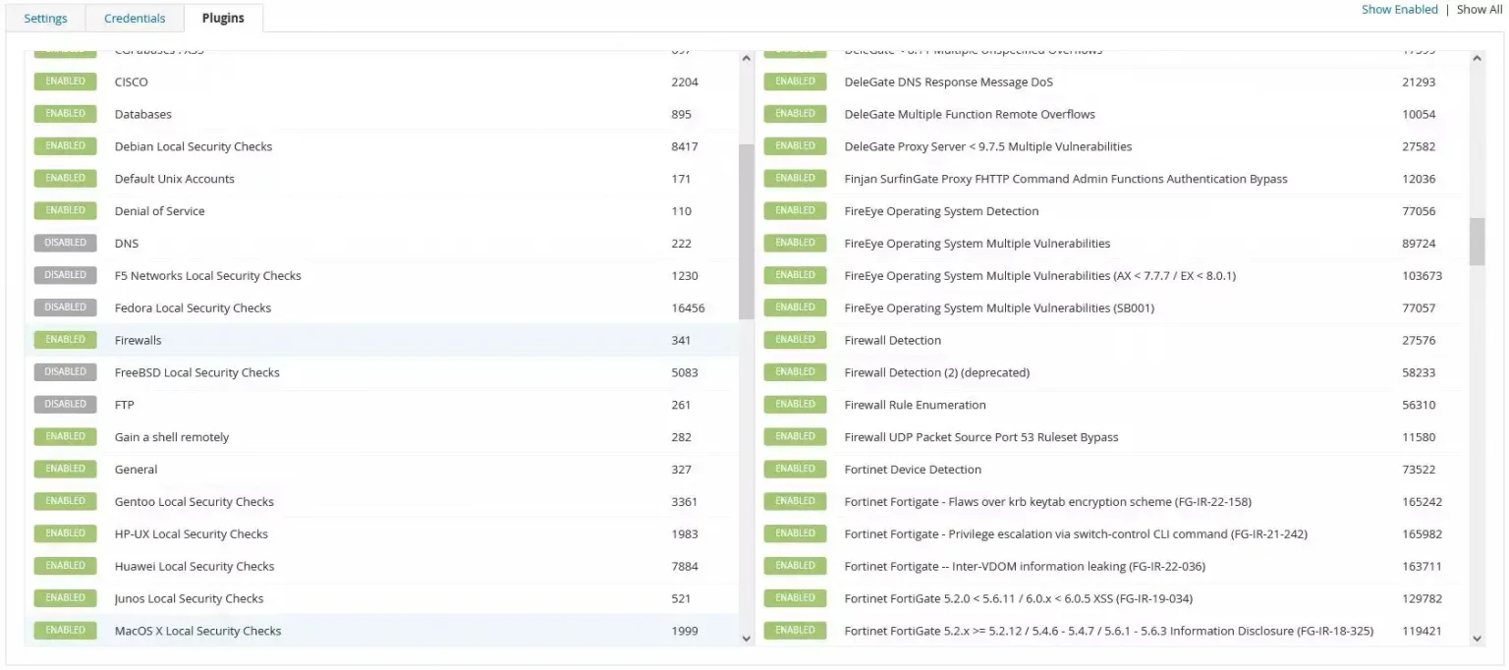Disable the Databases plugin family badge
1509x670 pixels.
[65, 114]
